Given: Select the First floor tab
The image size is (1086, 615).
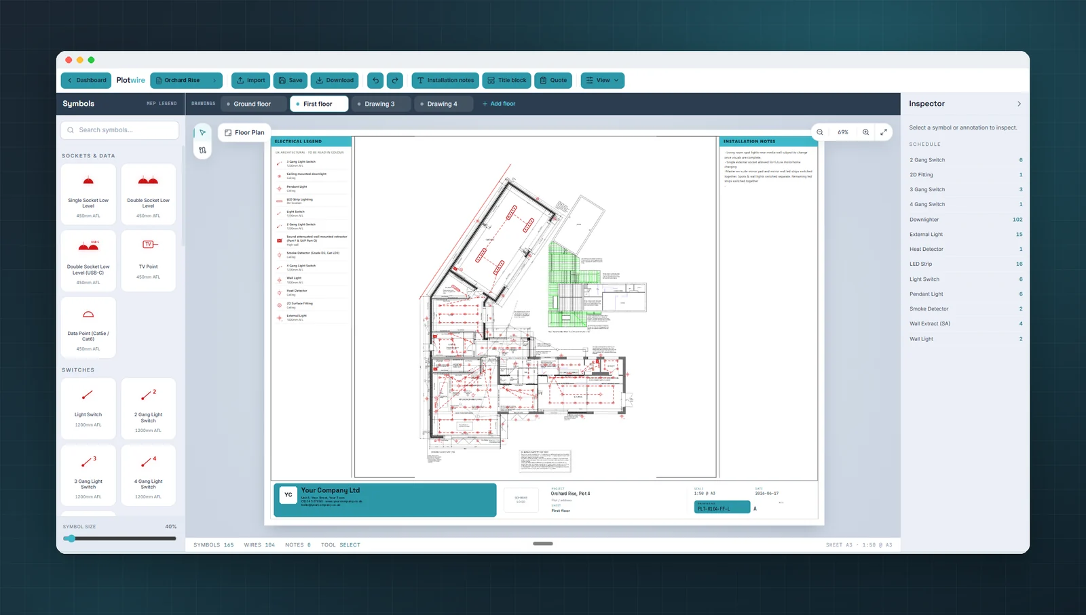Looking at the screenshot, I should [319, 104].
